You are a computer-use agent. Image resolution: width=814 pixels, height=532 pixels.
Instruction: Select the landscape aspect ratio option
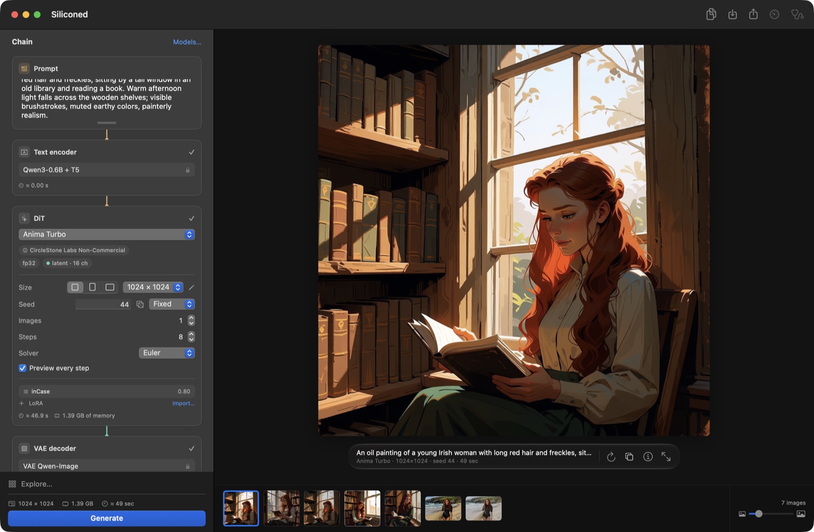109,287
